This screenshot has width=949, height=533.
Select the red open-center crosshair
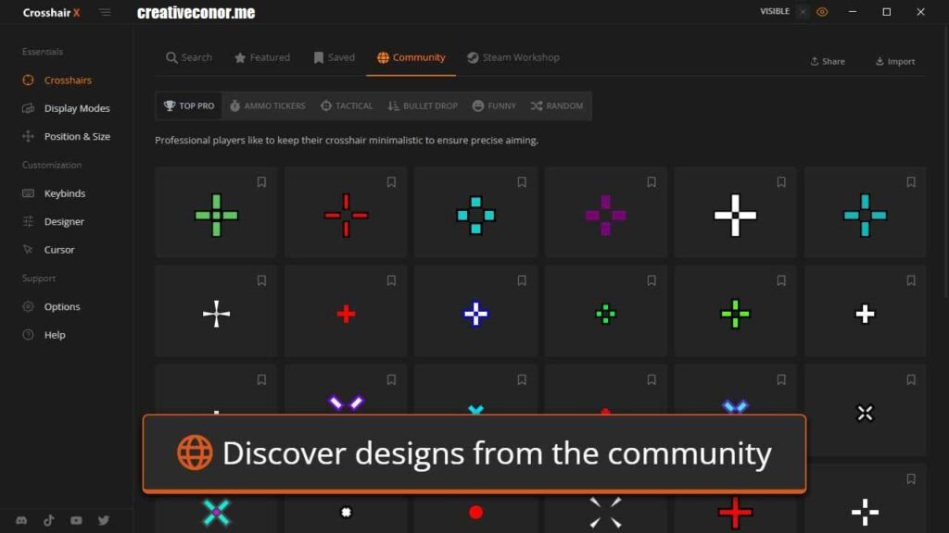click(346, 215)
